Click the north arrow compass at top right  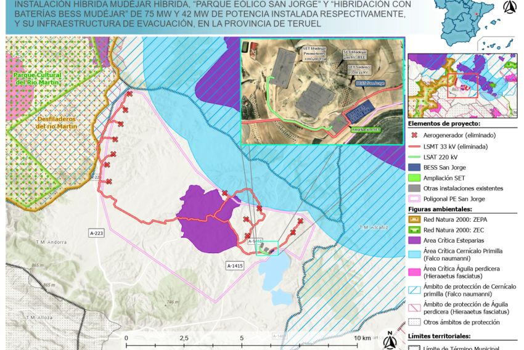tap(510, 8)
